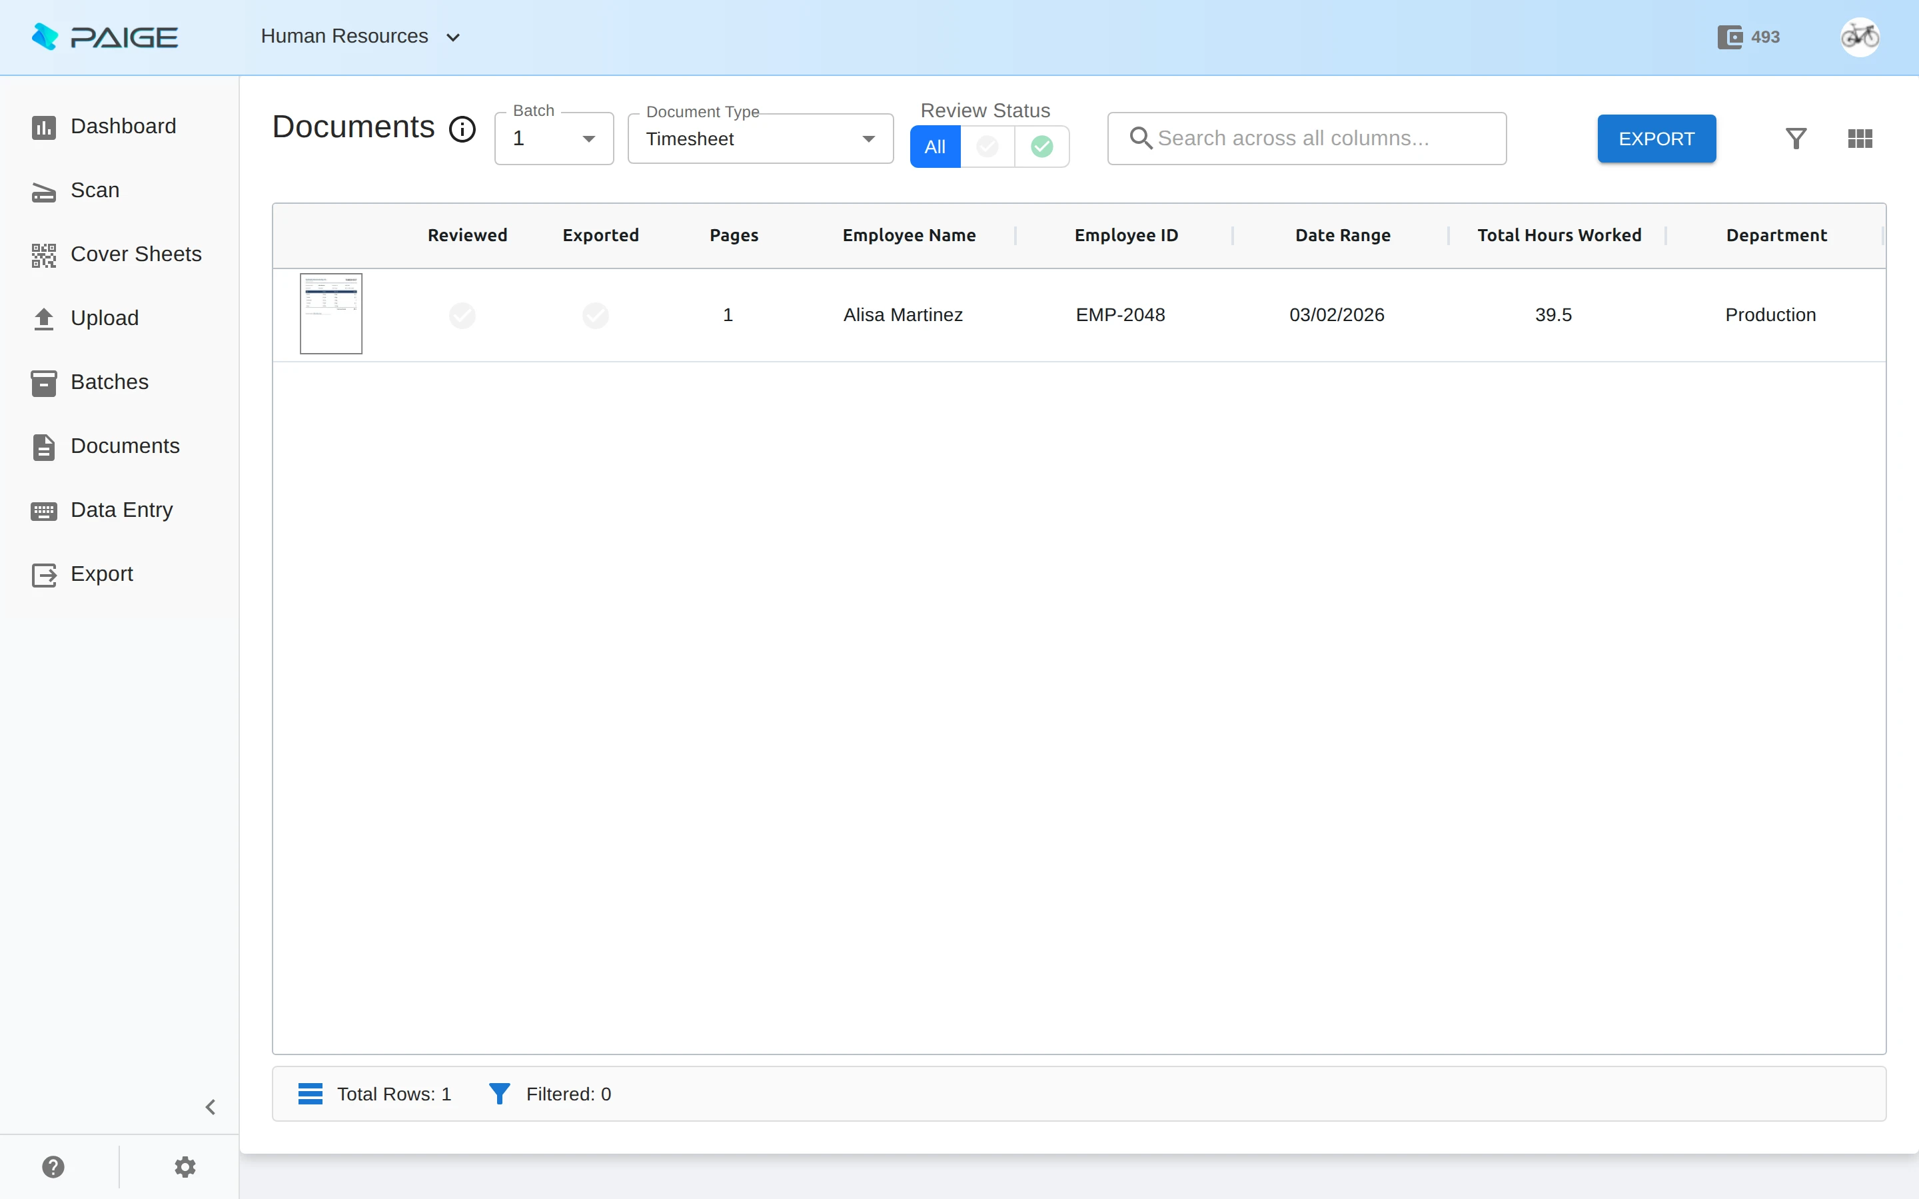Click the Documents info icon
The image size is (1919, 1199).
pos(462,129)
